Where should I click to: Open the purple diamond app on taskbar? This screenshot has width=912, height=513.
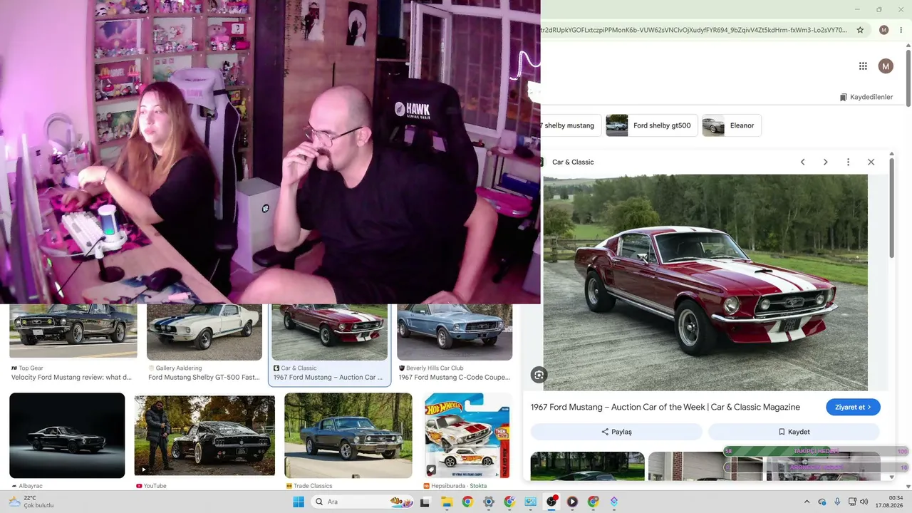614,502
